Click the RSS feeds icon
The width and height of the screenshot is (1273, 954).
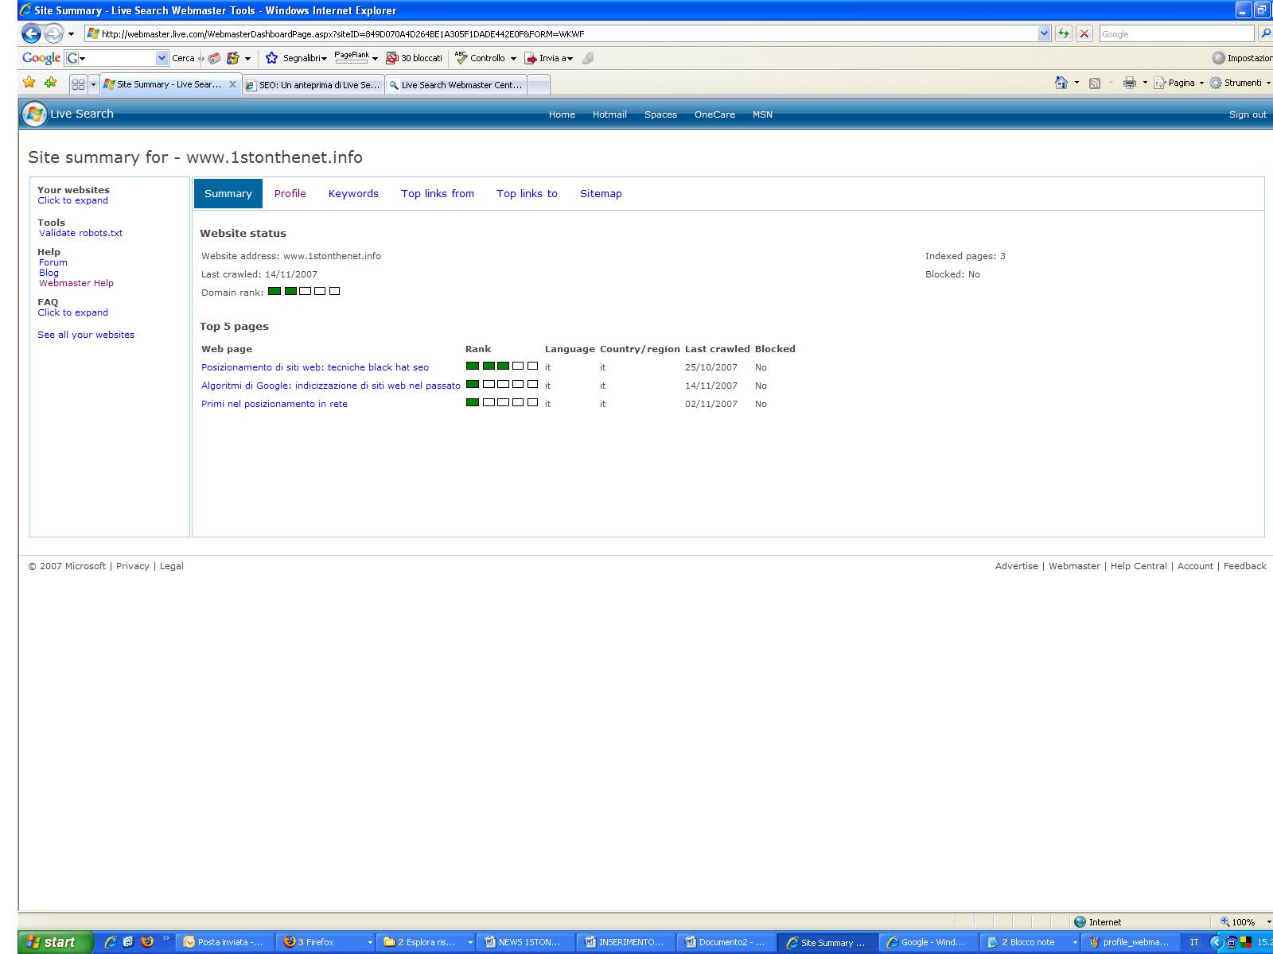point(1095,83)
